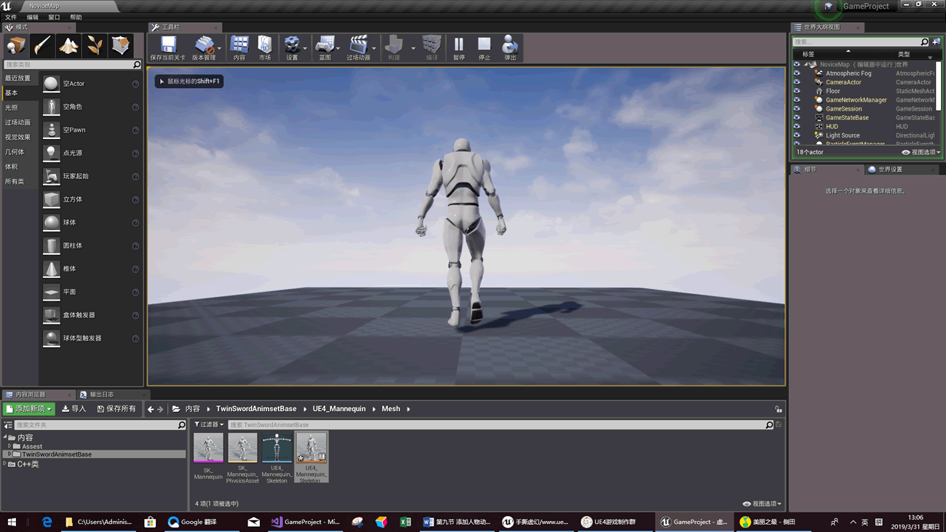Open 编辑 menu
946x532 pixels.
click(33, 17)
